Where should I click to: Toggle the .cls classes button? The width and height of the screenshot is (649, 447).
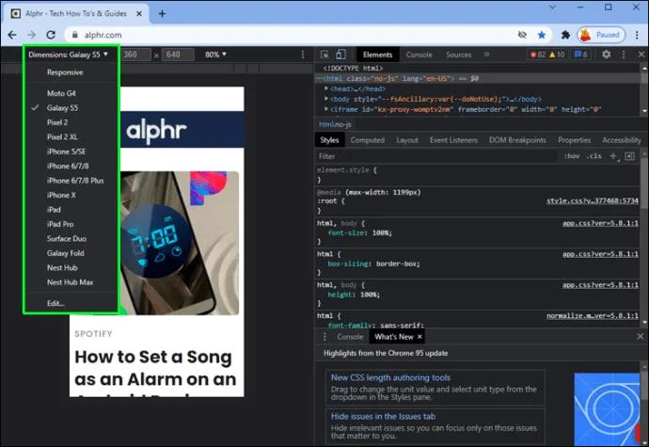[x=594, y=156]
